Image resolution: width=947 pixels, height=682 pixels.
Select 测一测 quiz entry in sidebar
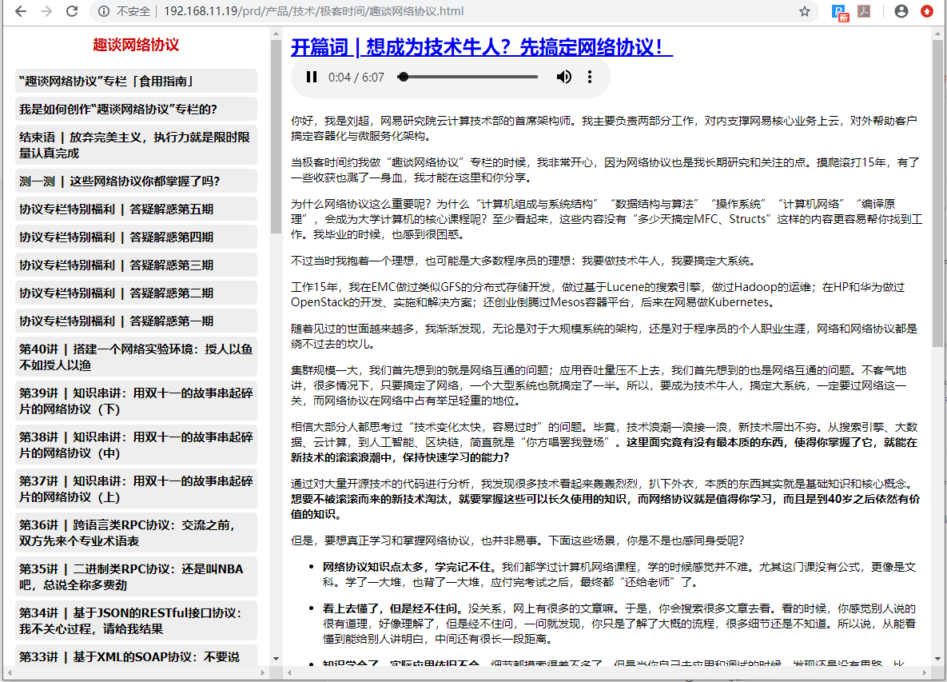[136, 181]
